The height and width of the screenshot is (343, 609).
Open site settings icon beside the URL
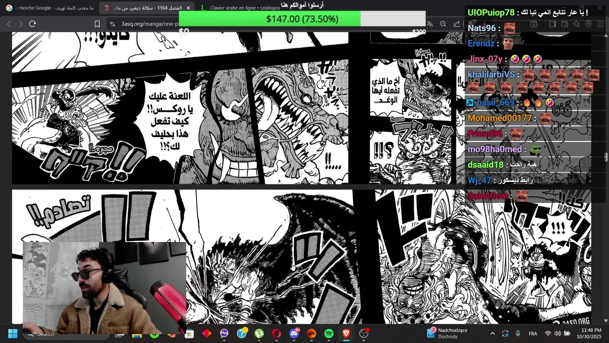click(112, 24)
